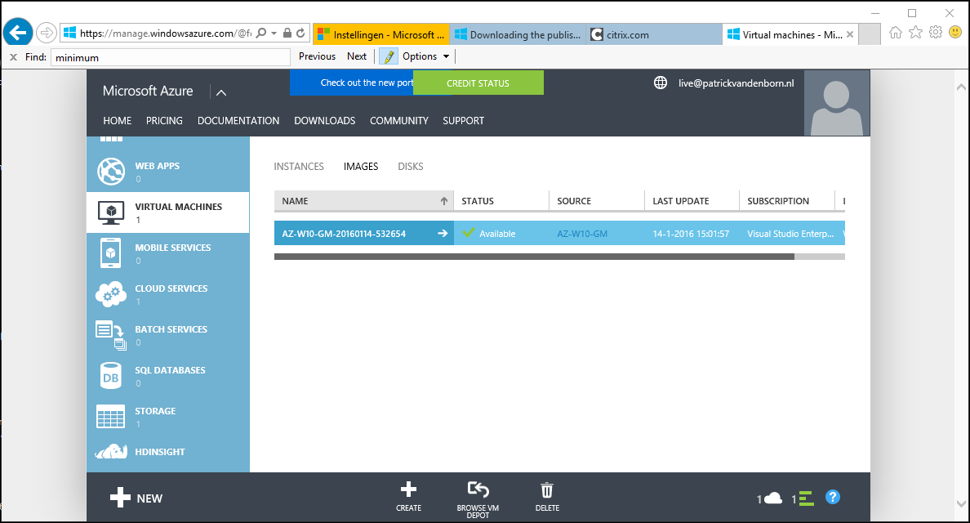Click the user avatar picture

[836, 103]
